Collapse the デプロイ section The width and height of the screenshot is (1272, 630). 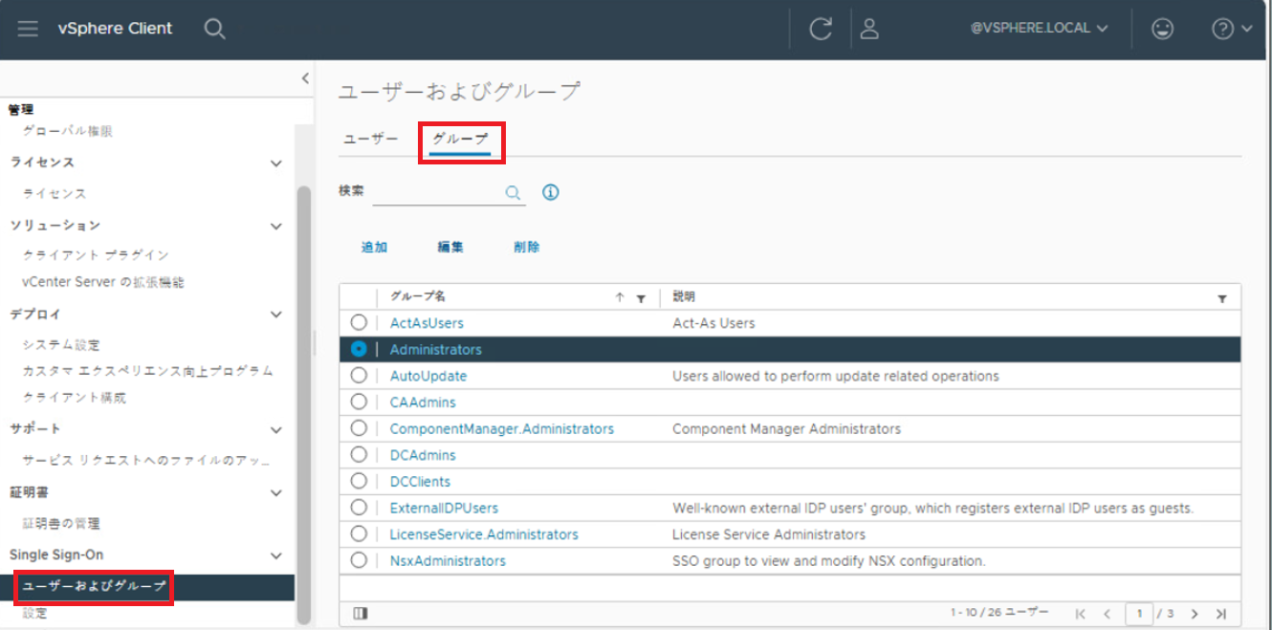[276, 315]
